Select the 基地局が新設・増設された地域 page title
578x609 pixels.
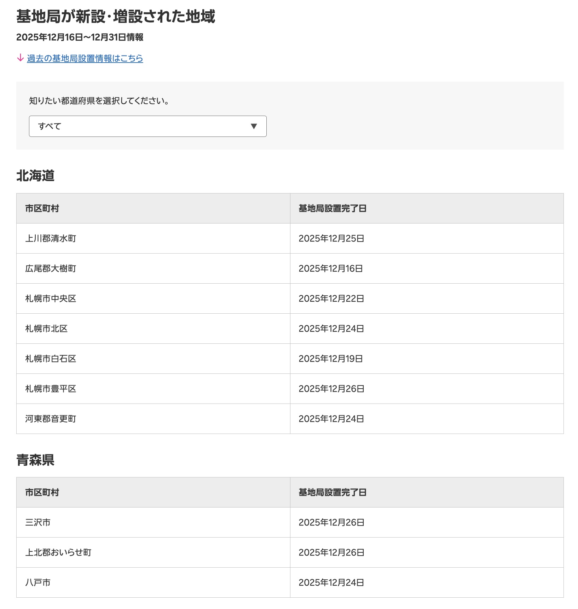tap(116, 17)
